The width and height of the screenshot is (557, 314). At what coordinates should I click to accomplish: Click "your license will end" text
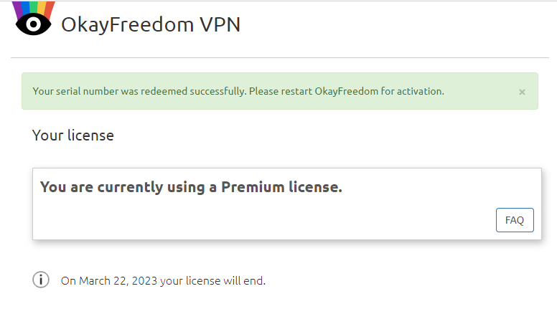click(212, 280)
